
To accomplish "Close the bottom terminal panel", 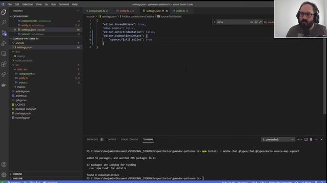I will point(321,139).
